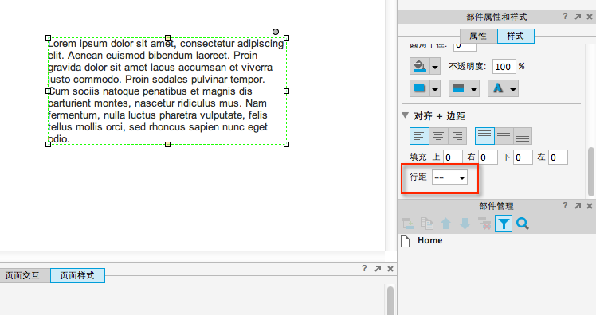Screen dimensions: 596x315
Task: Open the outer shadow dropdown arrow
Action: pyautogui.click(x=435, y=89)
